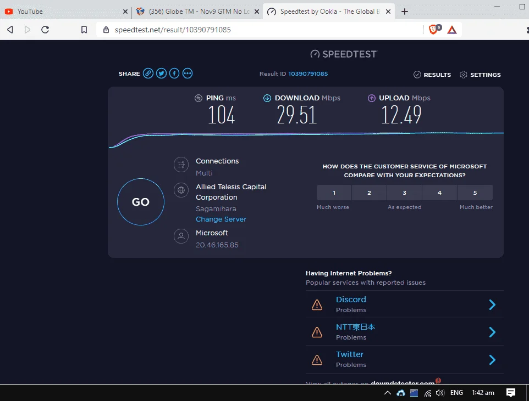Click Allied Telesis Capital Corporation server name
The image size is (529, 401).
point(231,192)
